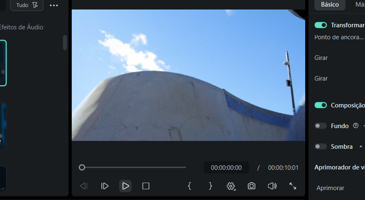This screenshot has height=200, width=365.
Task: Open the Tudo filter dropdown
Action: [27, 5]
